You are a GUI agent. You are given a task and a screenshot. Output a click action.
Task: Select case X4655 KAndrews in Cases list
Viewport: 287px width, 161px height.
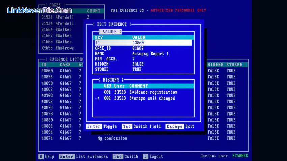pos(57,48)
